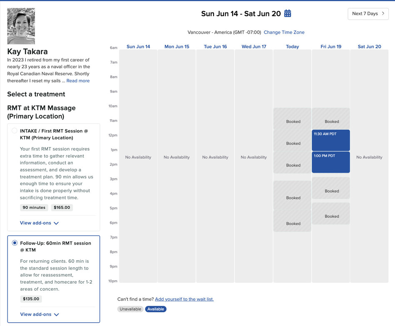The height and width of the screenshot is (326, 395).
Task: Click the chevron beside follow-up View add-ons
Action: (57, 314)
